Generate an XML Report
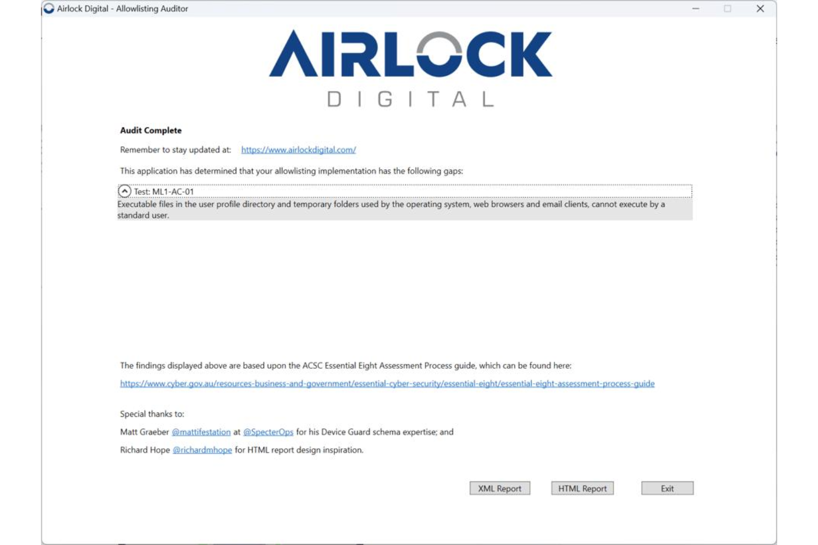The width and height of the screenshot is (818, 545). pyautogui.click(x=500, y=488)
